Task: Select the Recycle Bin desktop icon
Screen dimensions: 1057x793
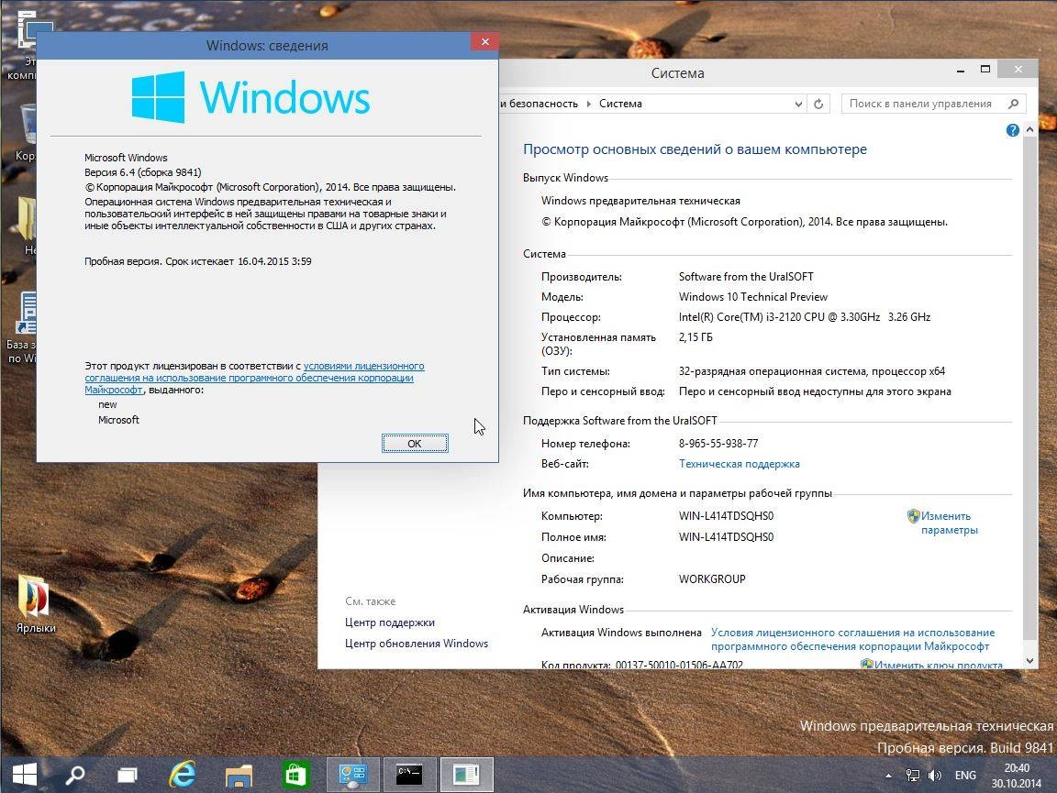Action: (26, 132)
